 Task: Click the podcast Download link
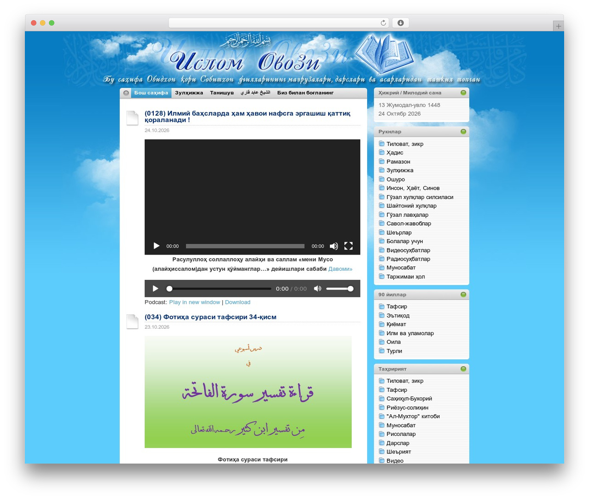tap(237, 302)
